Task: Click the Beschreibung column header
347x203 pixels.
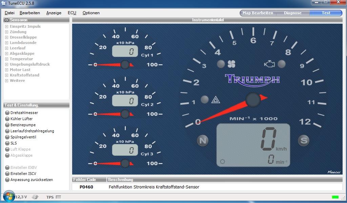Action: tap(225, 180)
